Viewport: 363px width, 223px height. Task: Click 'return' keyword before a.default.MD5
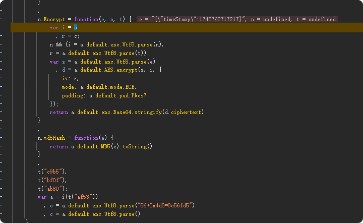coord(59,147)
